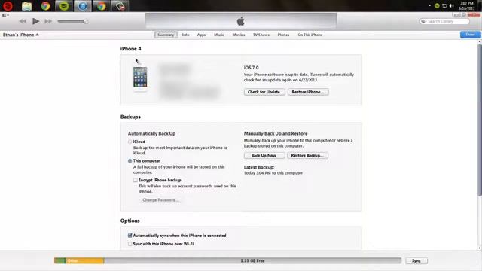
Task: Switch to Spotify from the taskbar
Action: tap(64, 6)
